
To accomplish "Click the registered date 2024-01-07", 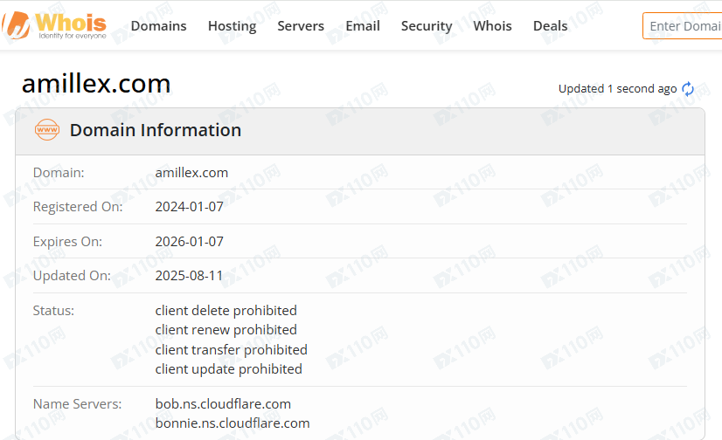I will pyautogui.click(x=189, y=207).
